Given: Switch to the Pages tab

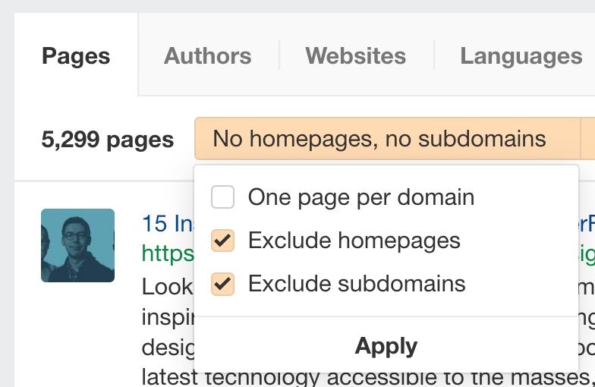Looking at the screenshot, I should (x=76, y=56).
